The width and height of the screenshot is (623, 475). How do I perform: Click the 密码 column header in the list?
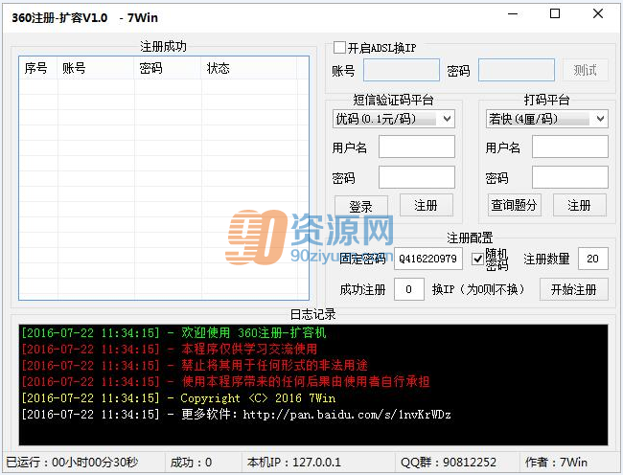pyautogui.click(x=168, y=68)
